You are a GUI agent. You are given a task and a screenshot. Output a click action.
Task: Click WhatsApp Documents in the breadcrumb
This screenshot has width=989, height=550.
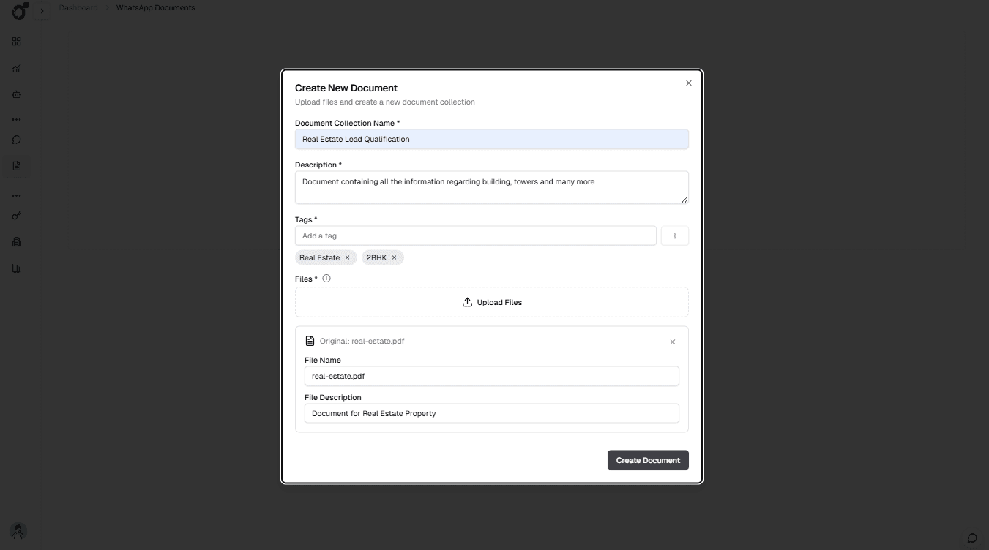155,7
